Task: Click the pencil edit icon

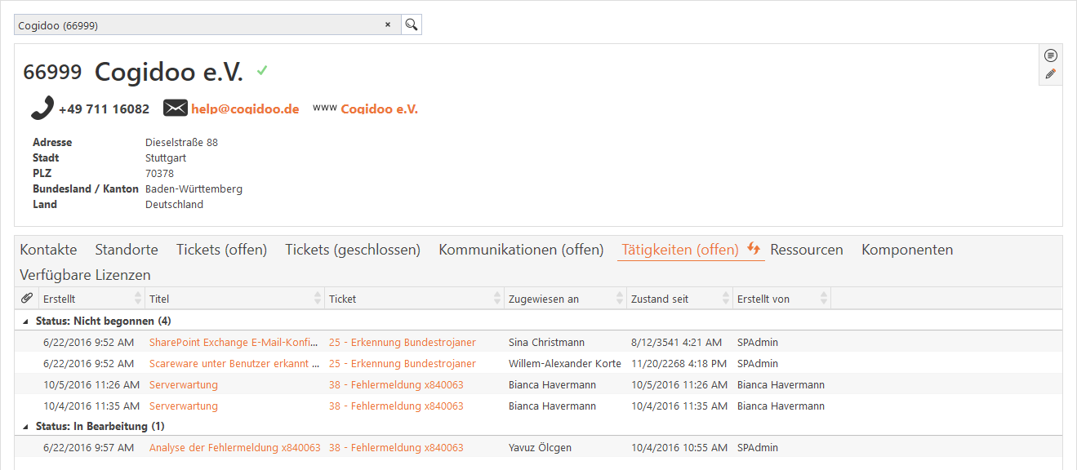Action: pos(1051,74)
